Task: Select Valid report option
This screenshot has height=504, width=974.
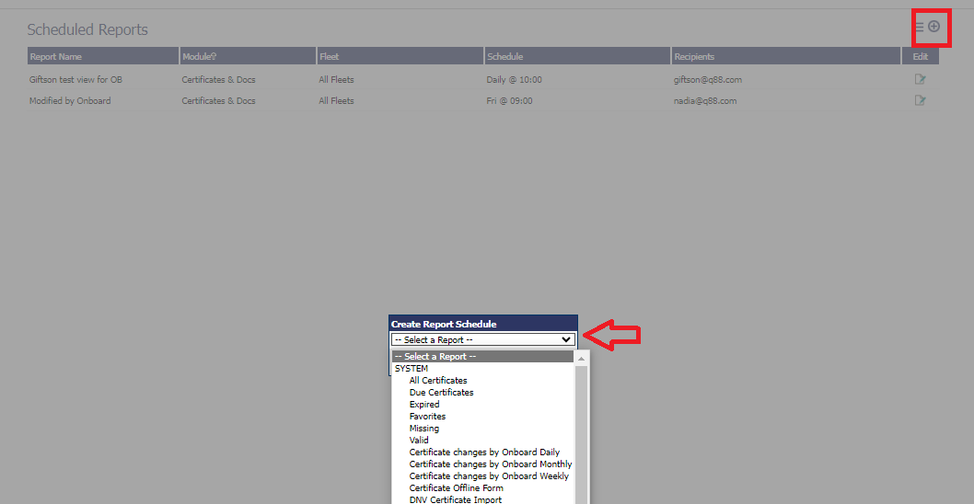Action: tap(419, 440)
